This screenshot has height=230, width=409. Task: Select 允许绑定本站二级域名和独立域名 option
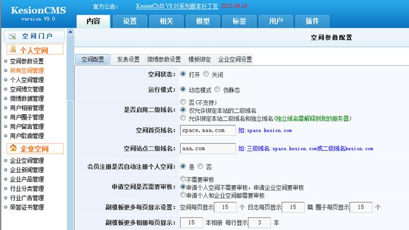[x=183, y=118]
